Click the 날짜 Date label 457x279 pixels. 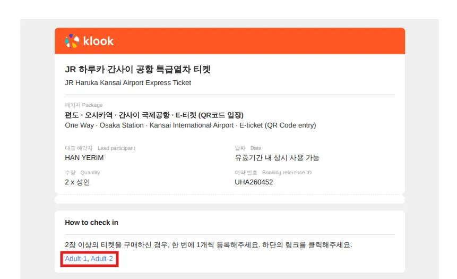point(248,148)
